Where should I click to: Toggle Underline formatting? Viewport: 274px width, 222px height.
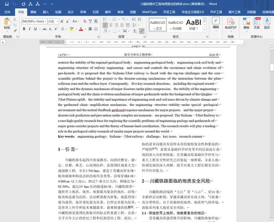[x=35, y=29]
